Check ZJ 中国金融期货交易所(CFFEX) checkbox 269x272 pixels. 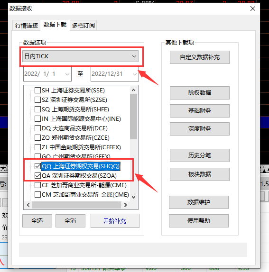(37, 147)
